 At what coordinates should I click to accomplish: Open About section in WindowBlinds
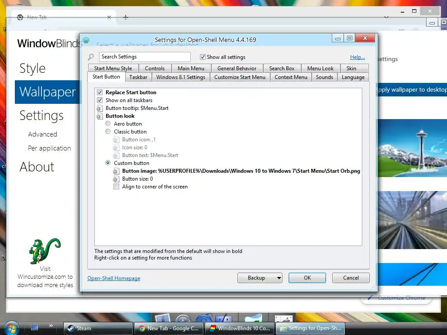point(37,167)
